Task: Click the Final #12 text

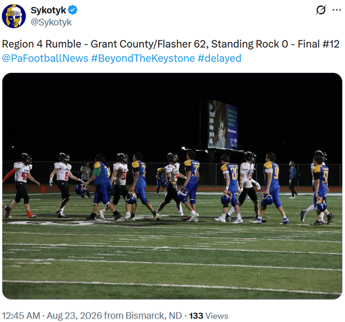Action: [318, 44]
